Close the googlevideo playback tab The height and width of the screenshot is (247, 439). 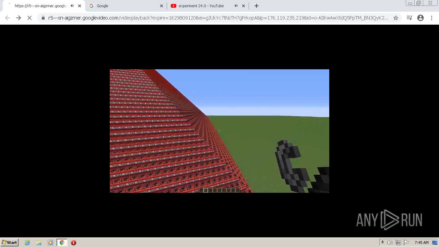[x=80, y=6]
